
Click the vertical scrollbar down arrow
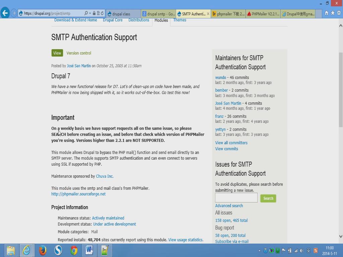[341, 237]
